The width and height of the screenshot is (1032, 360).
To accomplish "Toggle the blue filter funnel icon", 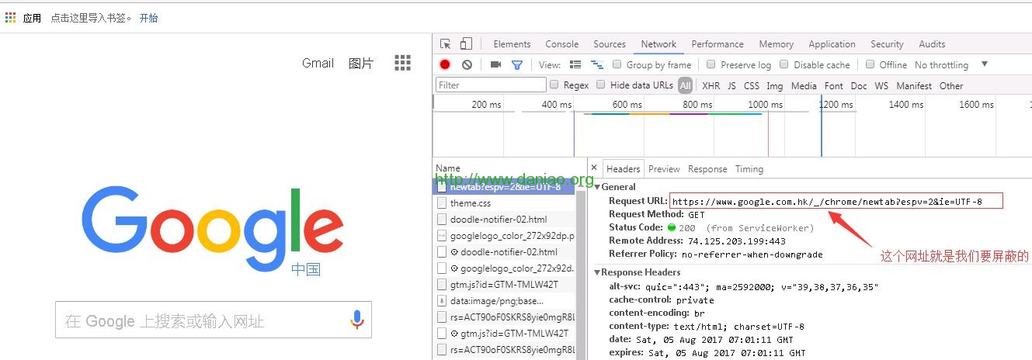I will click(x=517, y=65).
